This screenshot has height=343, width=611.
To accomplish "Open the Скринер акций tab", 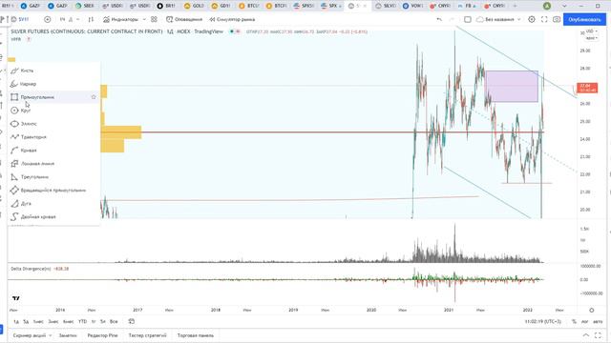I will [x=30, y=335].
